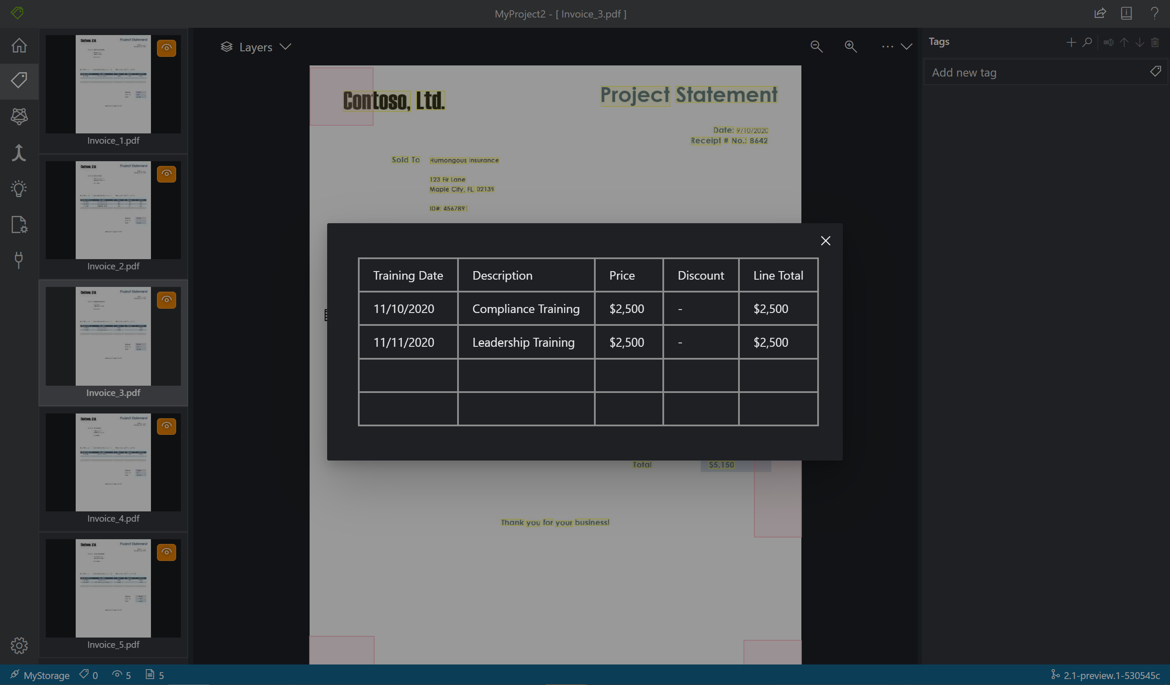This screenshot has width=1170, height=685.
Task: Open the Layers menu tab
Action: pos(255,47)
